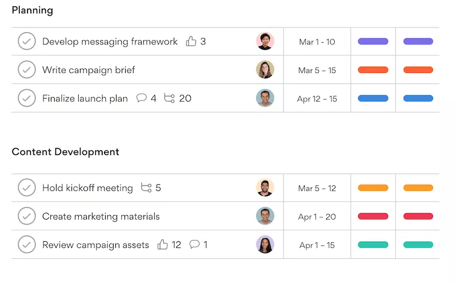
Task: Click subtasks icon on Finalize launch plan
Action: 169,98
